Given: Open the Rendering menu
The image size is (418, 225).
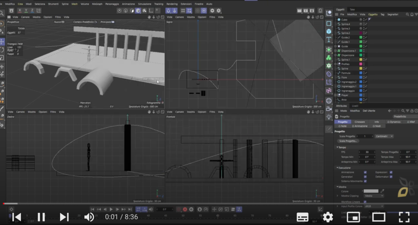Looking at the screenshot, I should click(172, 4).
